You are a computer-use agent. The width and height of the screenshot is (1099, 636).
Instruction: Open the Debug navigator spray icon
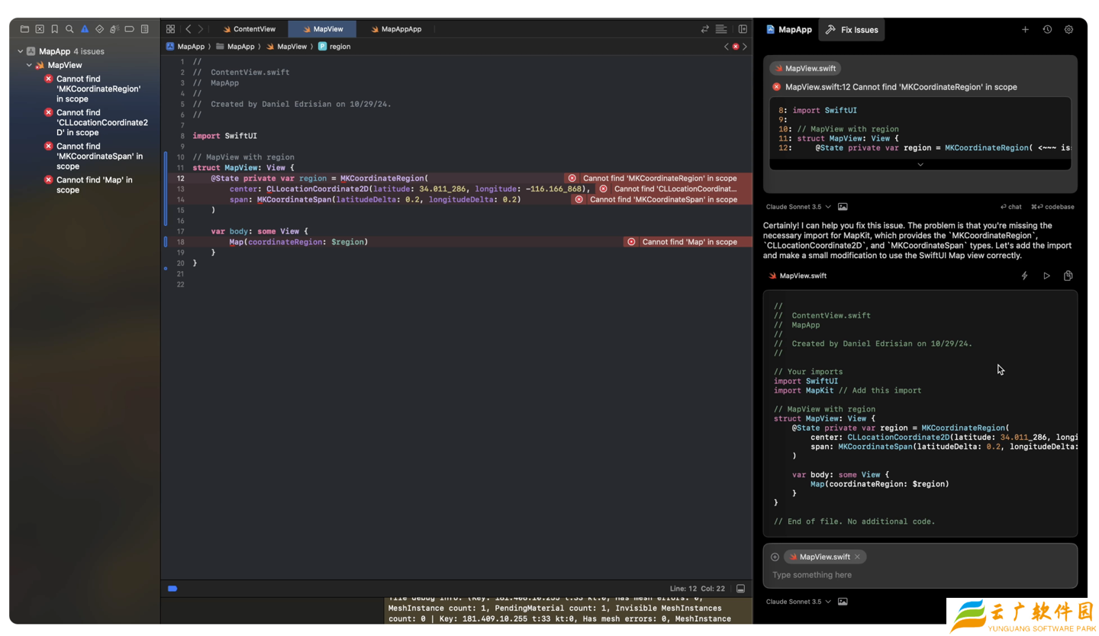coord(114,29)
